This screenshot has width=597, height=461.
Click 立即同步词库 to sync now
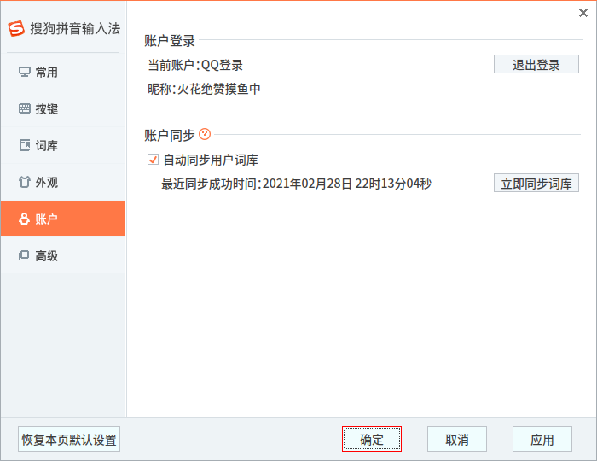pos(536,183)
